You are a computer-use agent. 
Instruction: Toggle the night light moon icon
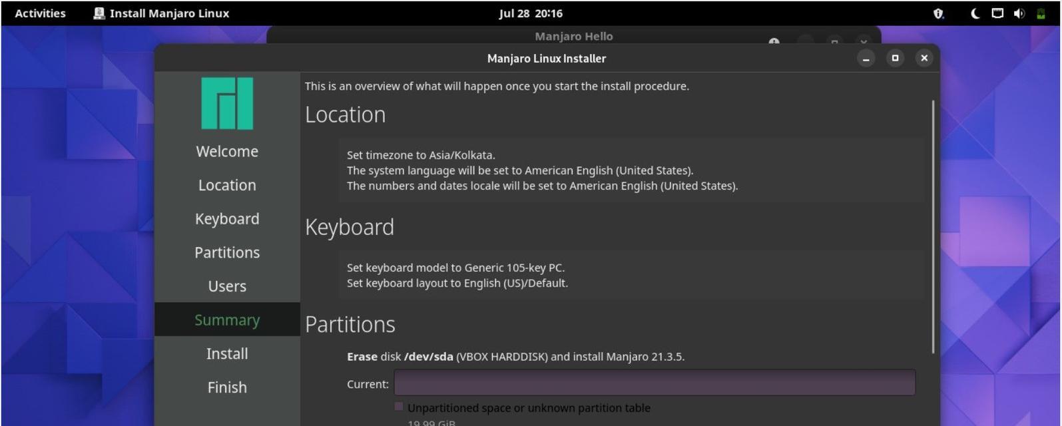click(975, 13)
